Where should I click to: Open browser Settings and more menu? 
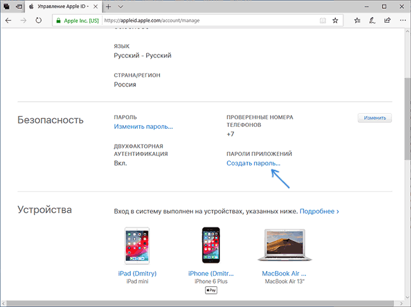(403, 20)
